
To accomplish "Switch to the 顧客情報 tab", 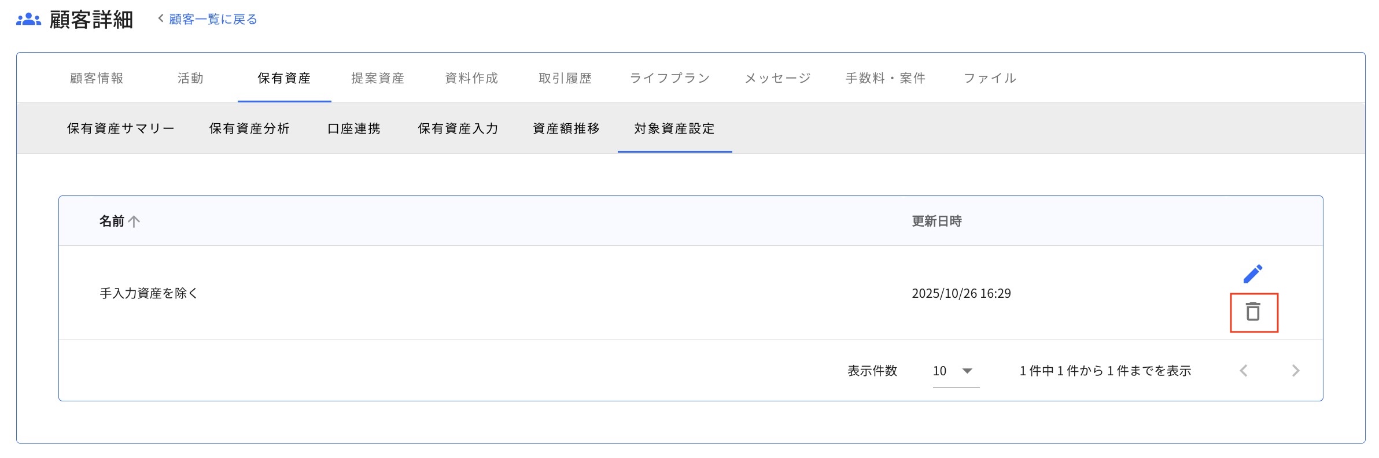I will [97, 78].
